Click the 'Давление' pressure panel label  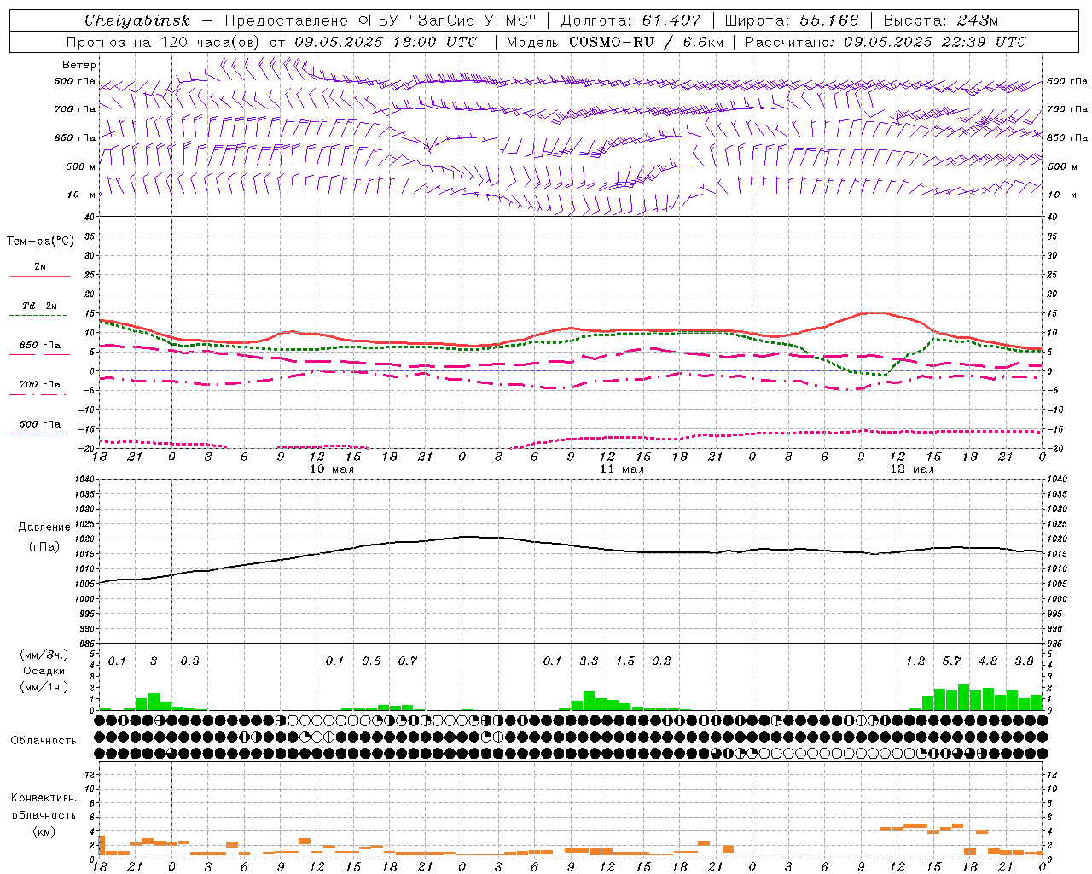[x=44, y=527]
